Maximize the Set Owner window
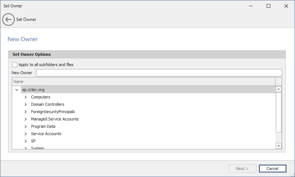The image size is (295, 177). click(x=269, y=6)
